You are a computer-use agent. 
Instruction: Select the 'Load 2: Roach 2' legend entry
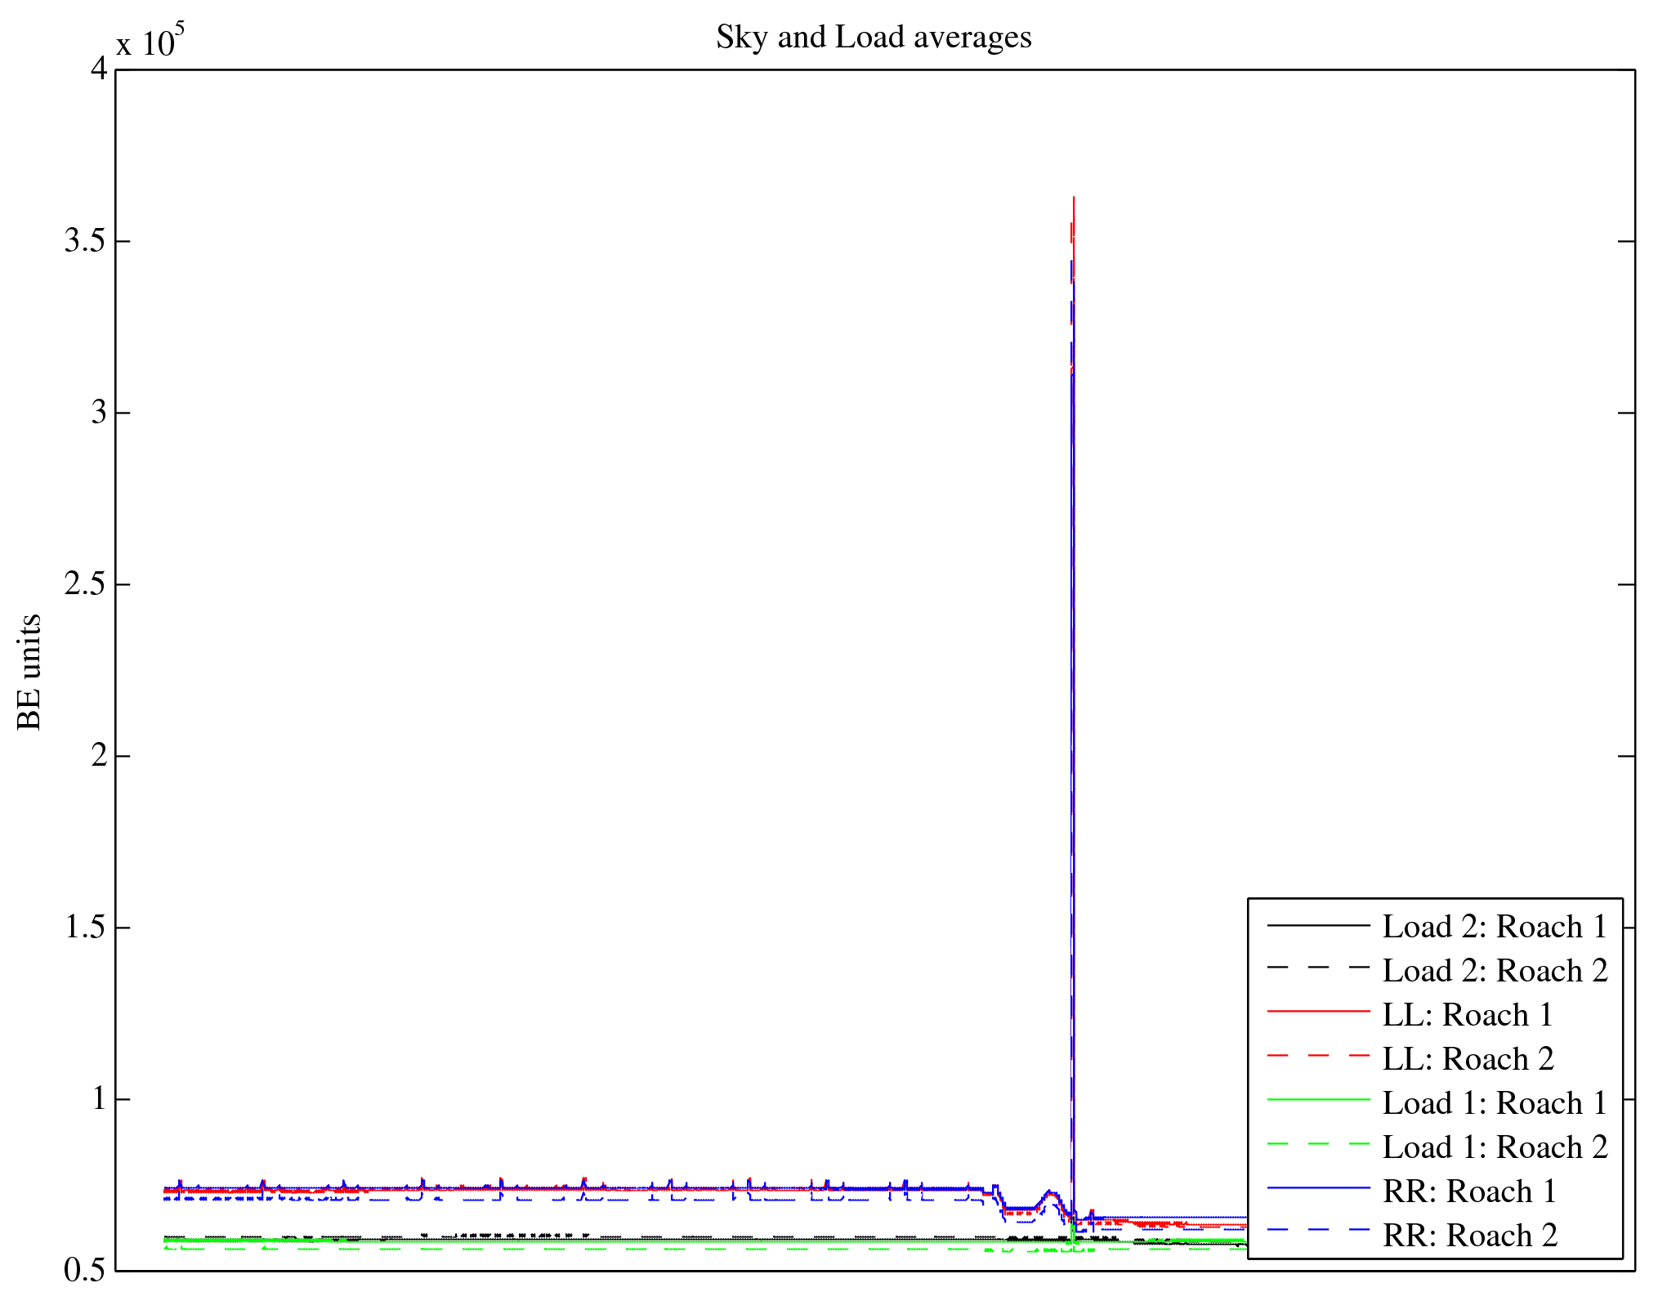1494,971
